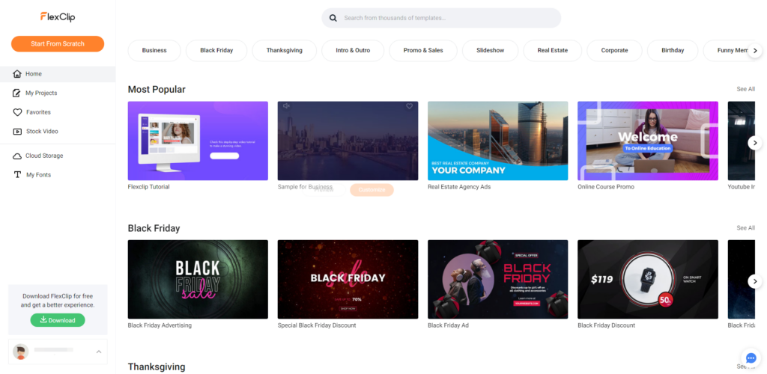
Task: Select the Thanksgiving category chip
Action: 284,50
